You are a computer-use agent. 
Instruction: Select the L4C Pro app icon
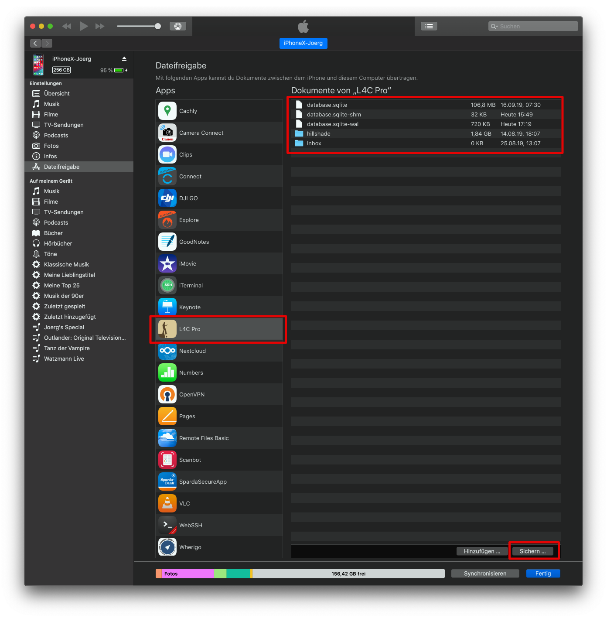click(167, 329)
